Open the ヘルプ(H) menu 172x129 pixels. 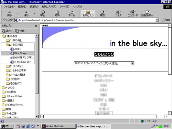(77, 7)
